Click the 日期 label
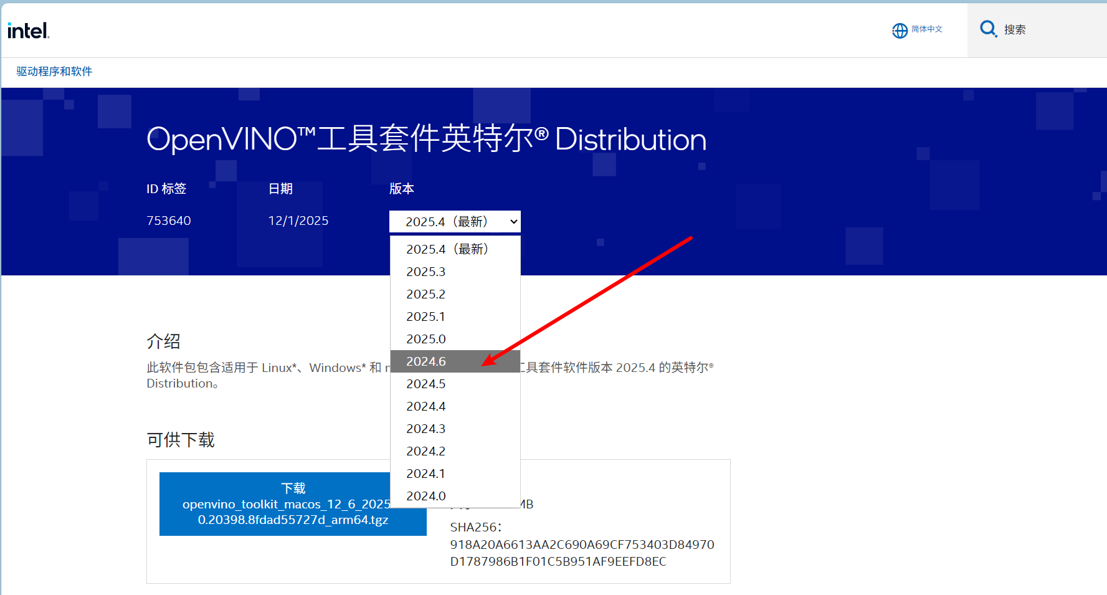Screen dimensions: 1107x595 coord(280,189)
